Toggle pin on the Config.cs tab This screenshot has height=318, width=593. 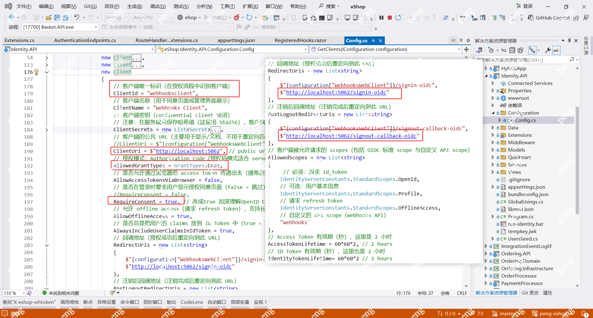coord(373,40)
